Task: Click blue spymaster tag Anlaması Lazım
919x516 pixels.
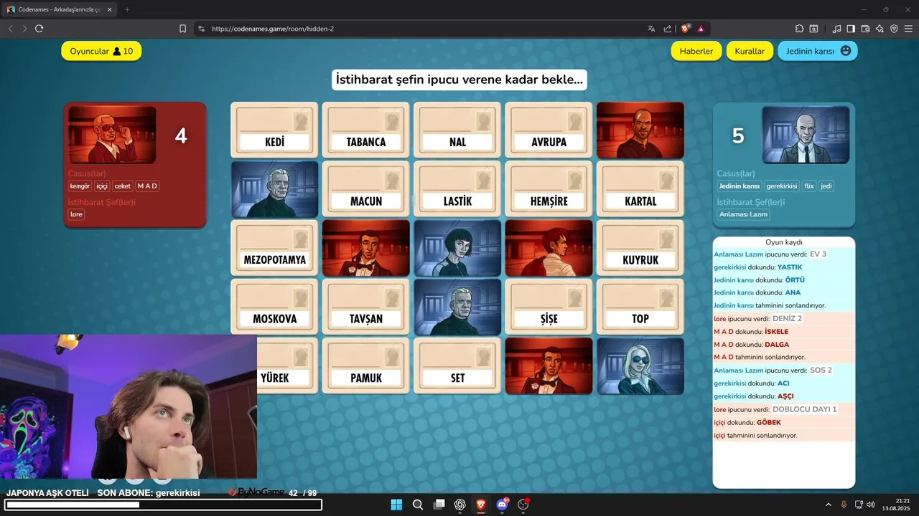Action: pos(744,214)
